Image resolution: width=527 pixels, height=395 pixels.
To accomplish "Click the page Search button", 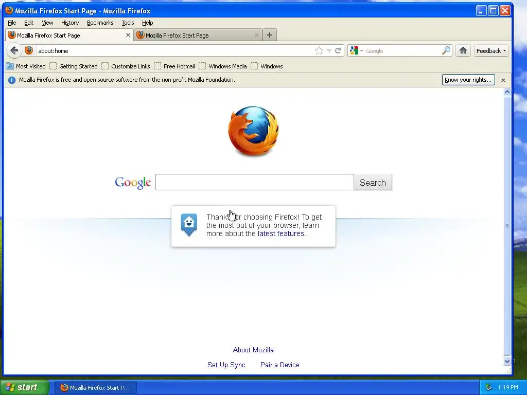I will [373, 182].
